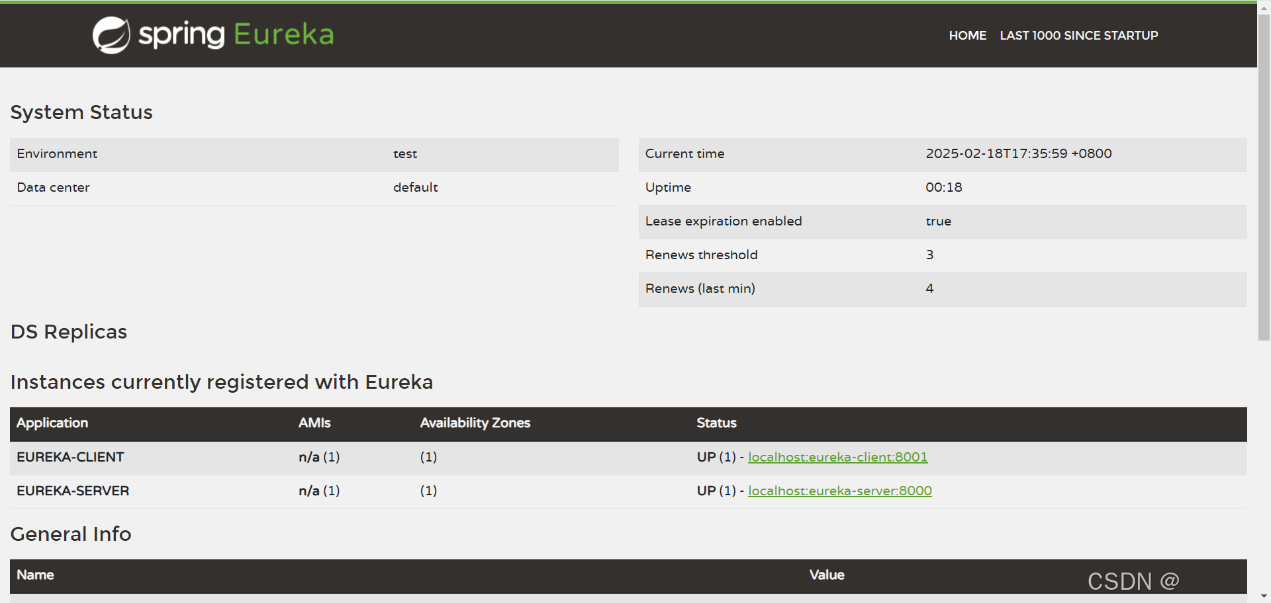The height and width of the screenshot is (603, 1271).
Task: Click availability zones (1) in EUREKA-SERVER row
Action: (x=428, y=491)
